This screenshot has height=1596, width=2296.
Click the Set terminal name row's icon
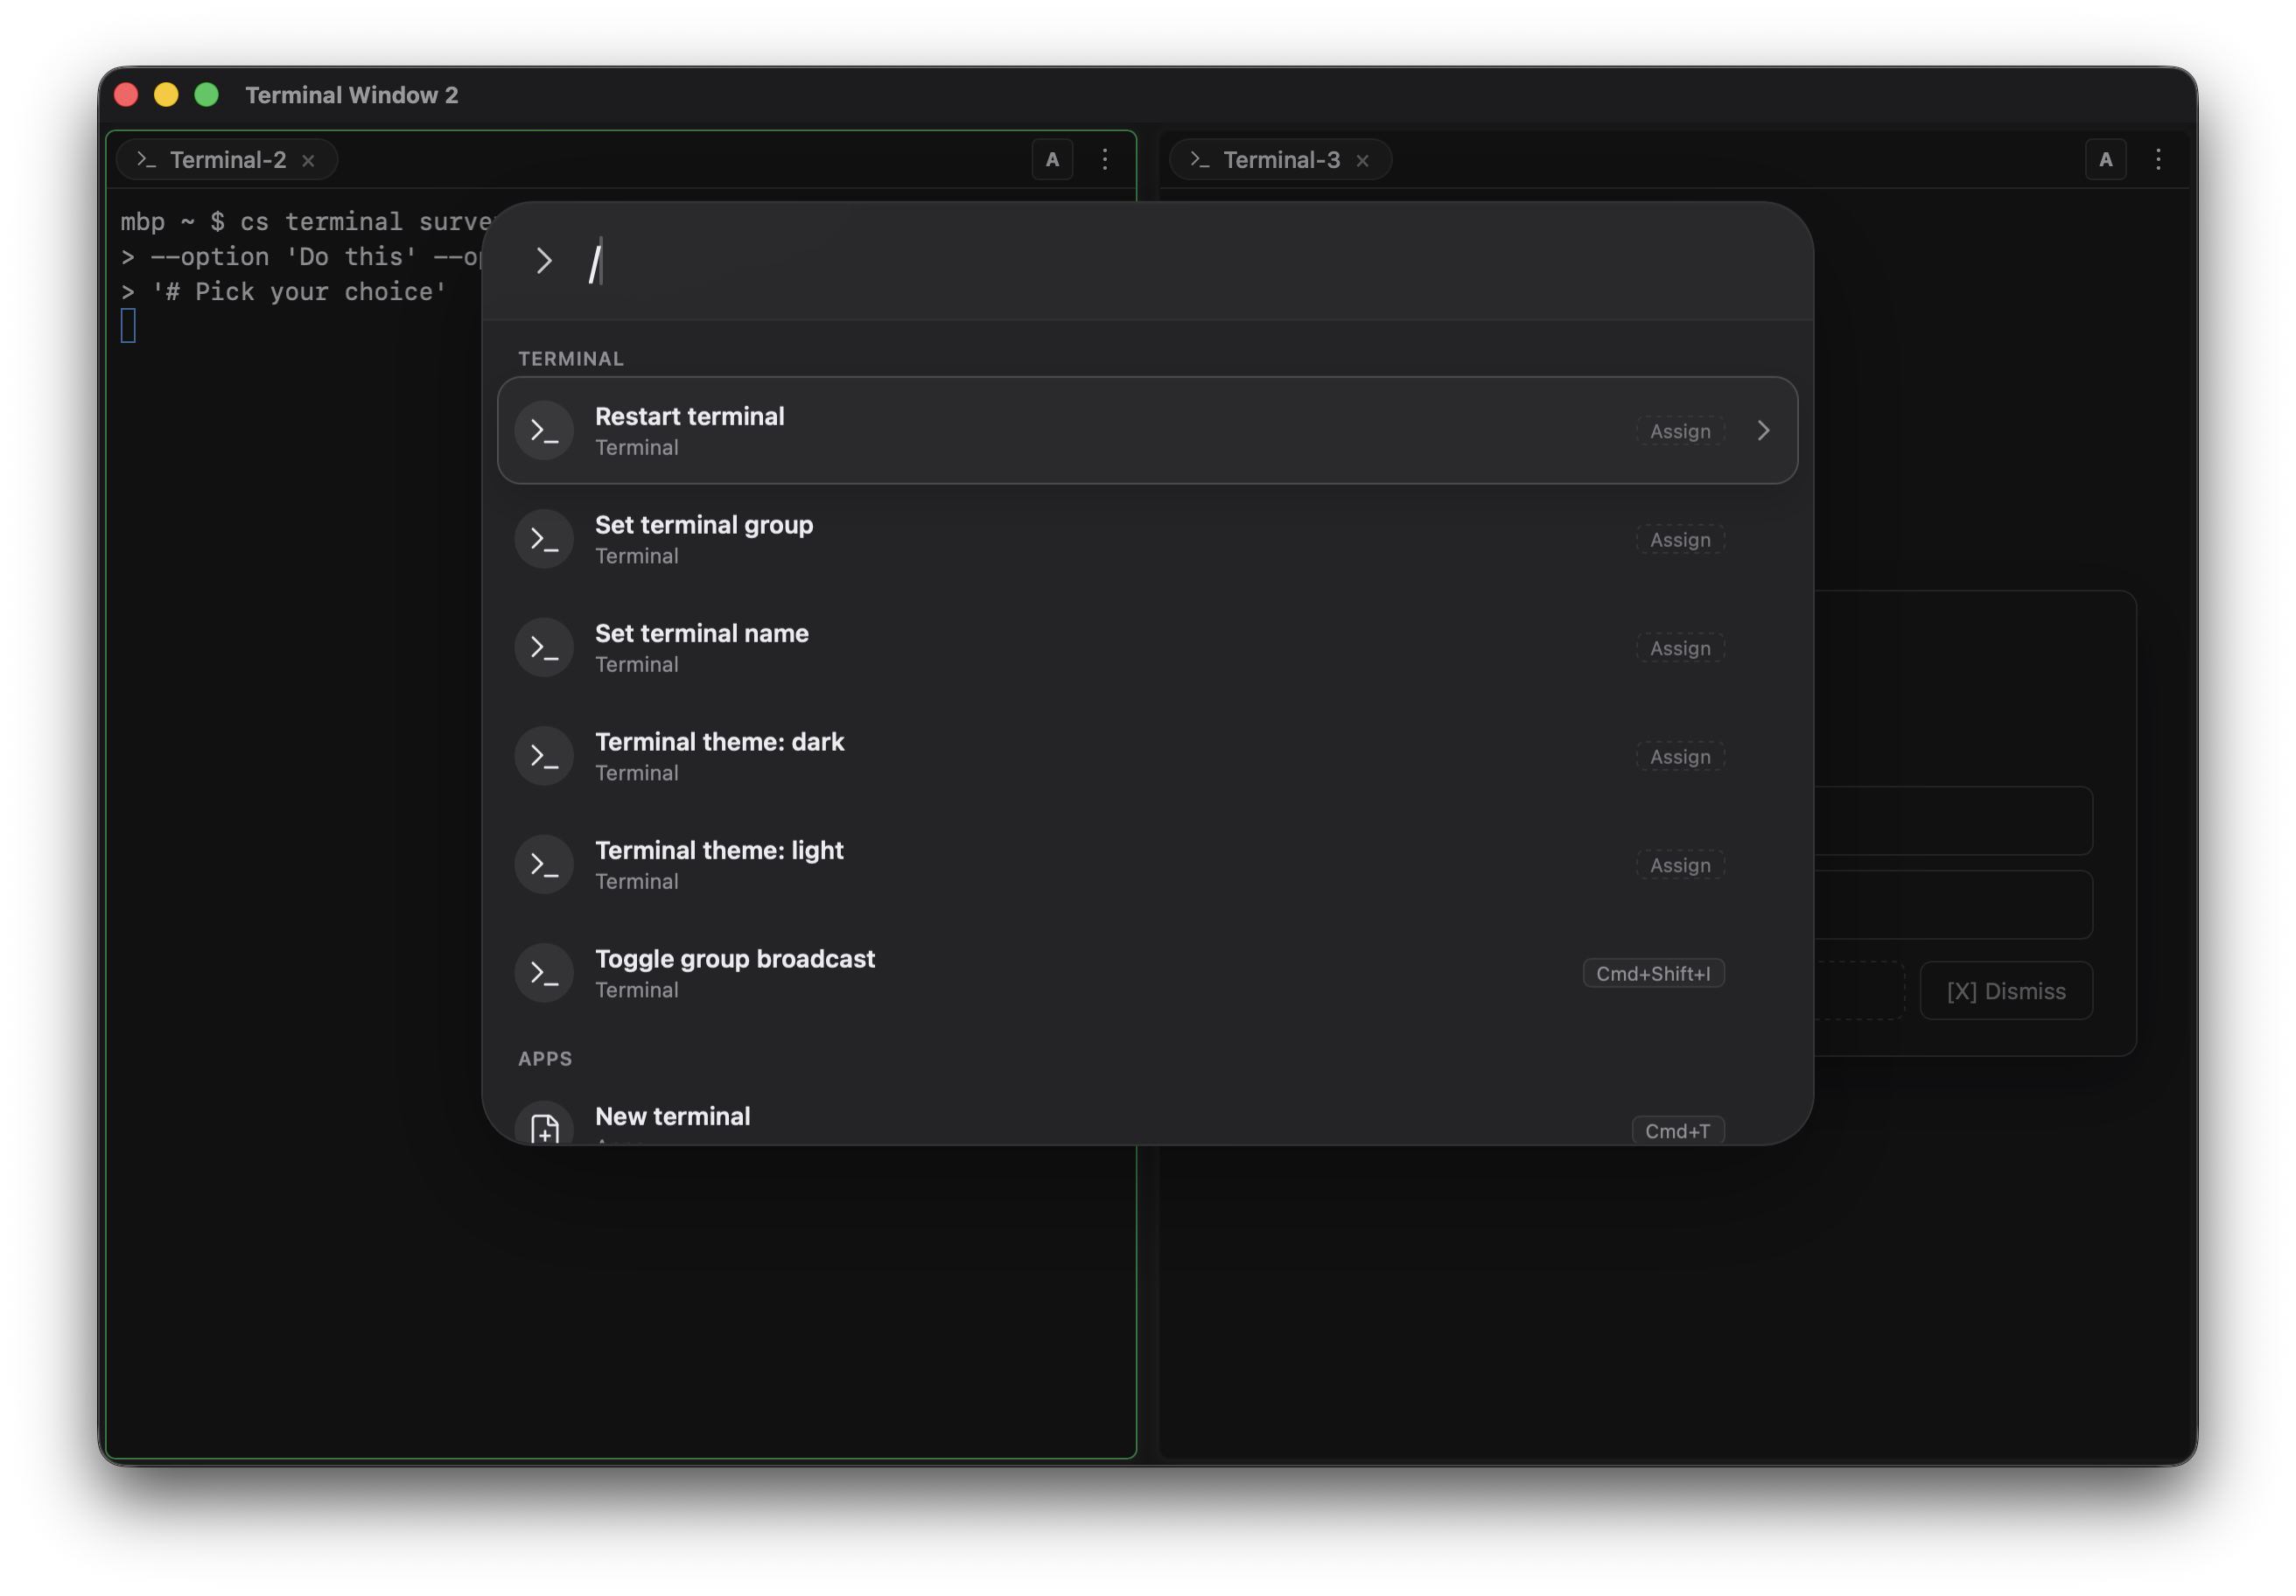tap(544, 648)
